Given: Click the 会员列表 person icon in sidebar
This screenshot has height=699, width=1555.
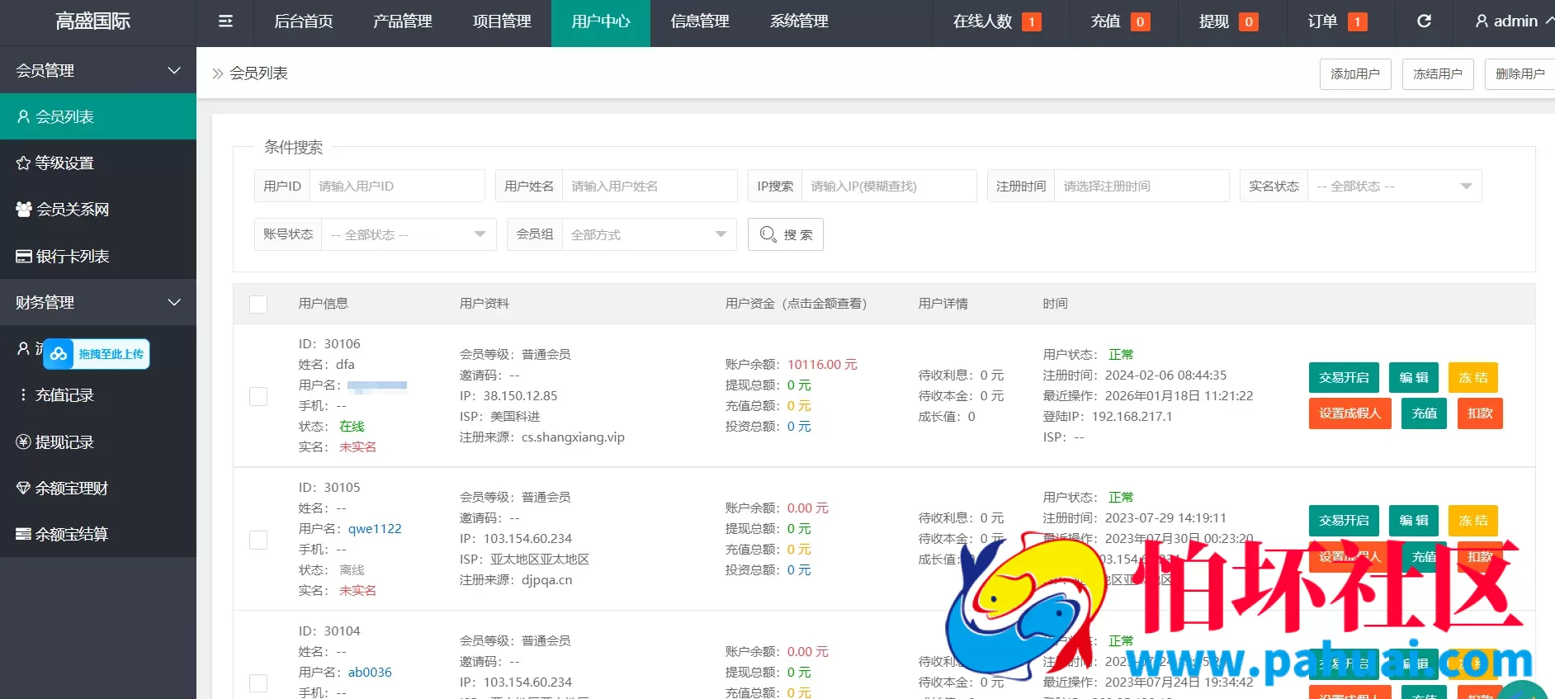Looking at the screenshot, I should click(23, 117).
